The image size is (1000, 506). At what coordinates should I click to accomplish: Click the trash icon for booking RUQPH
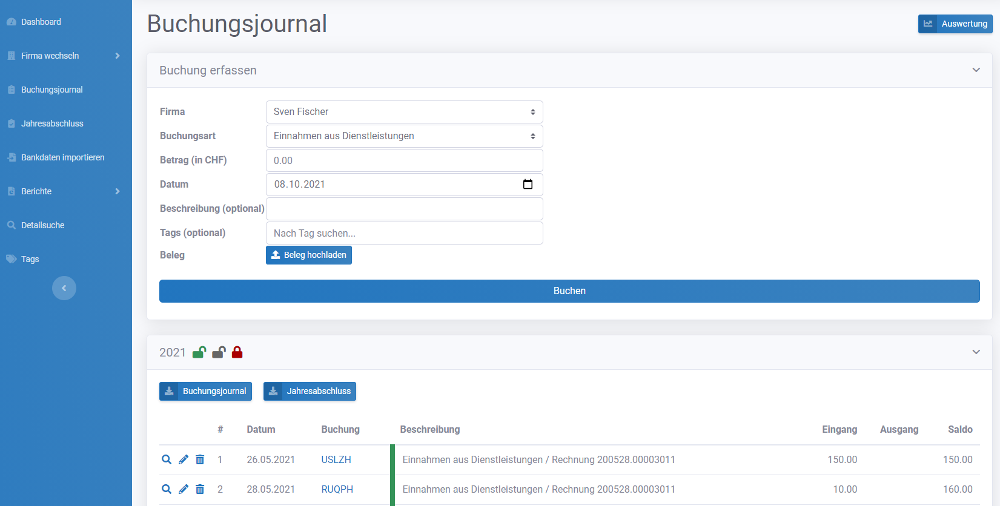pos(200,489)
